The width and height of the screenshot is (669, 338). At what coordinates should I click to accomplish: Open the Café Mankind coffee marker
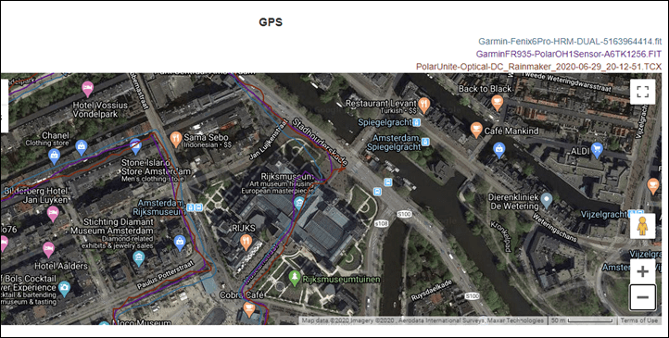[476, 130]
